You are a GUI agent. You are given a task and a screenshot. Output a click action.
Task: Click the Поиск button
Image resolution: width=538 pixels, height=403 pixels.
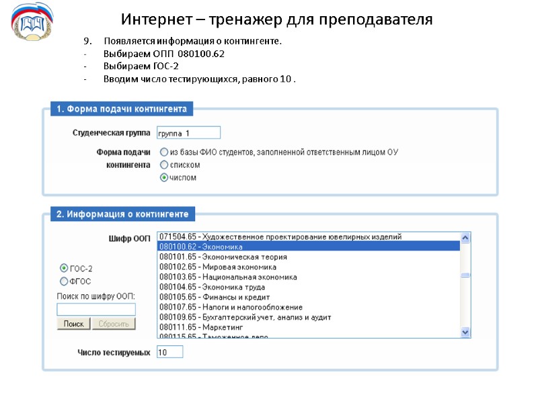(73, 323)
